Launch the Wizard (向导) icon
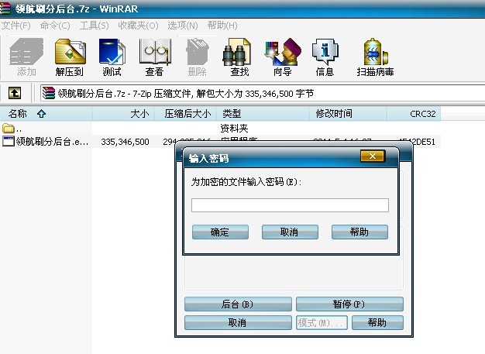 (x=283, y=57)
